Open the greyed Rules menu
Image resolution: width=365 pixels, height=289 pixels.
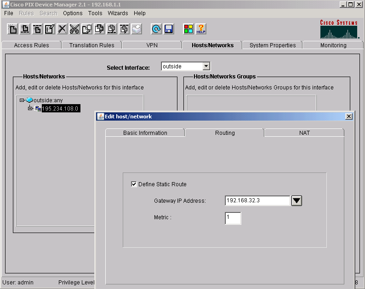[26, 13]
